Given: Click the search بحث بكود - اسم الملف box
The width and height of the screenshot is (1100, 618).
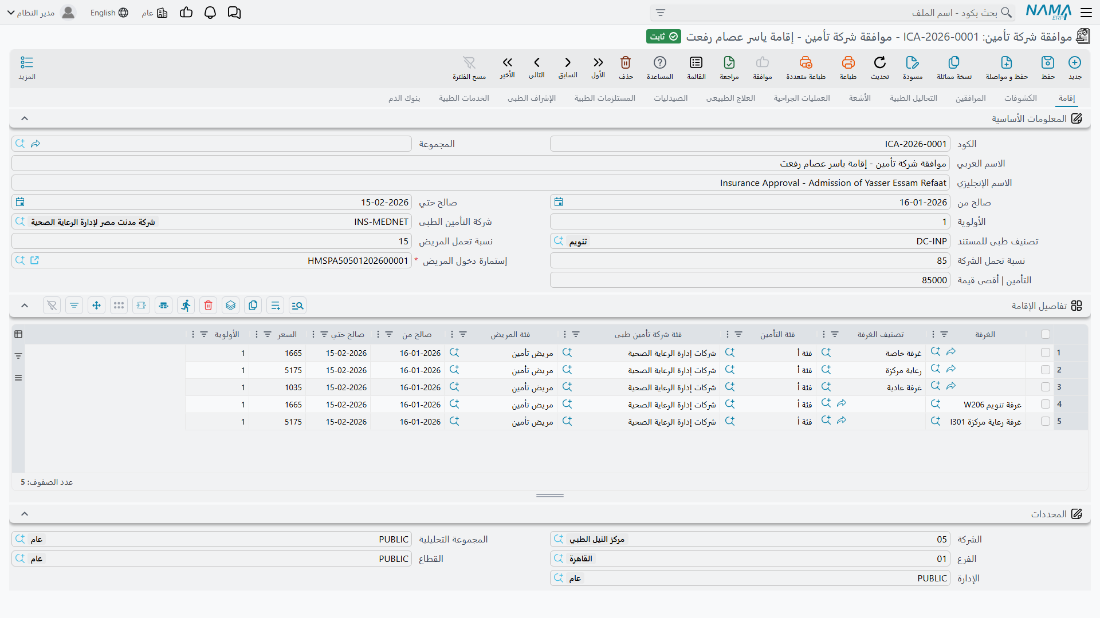Looking at the screenshot, I should tap(832, 13).
